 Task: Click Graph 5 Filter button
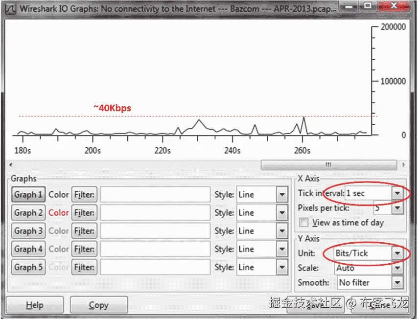click(x=84, y=267)
